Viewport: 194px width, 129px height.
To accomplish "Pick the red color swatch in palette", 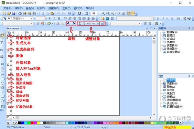I will pyautogui.click(x=32, y=123).
